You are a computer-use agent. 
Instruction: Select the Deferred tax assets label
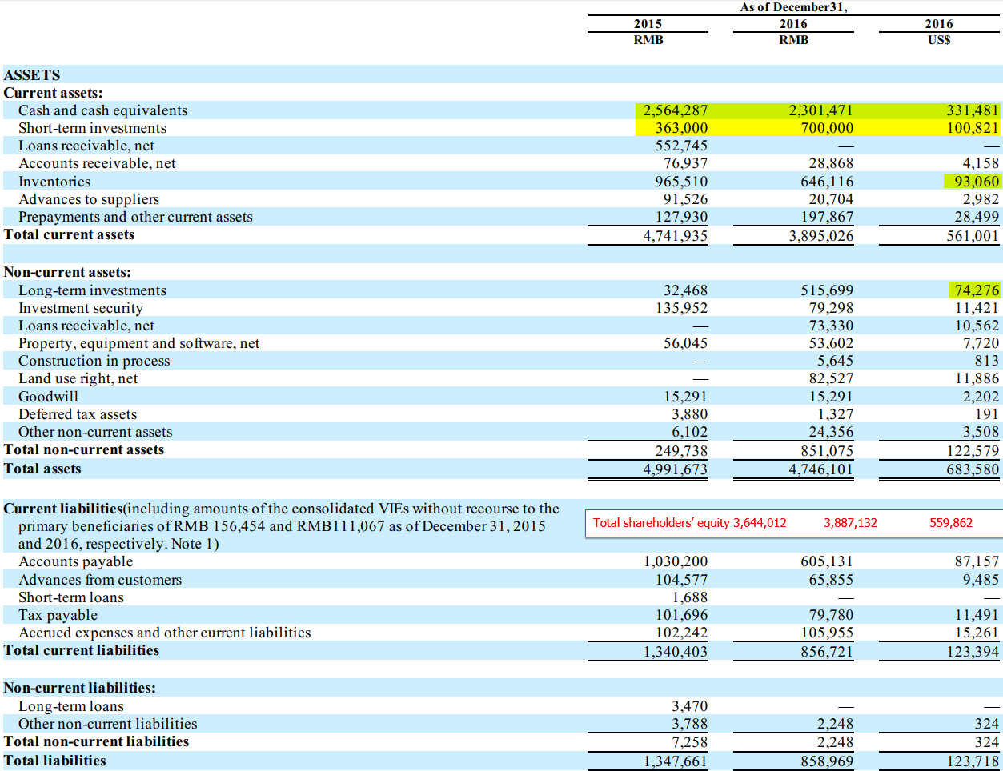78,414
